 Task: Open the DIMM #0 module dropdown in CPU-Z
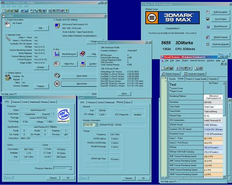click(x=96, y=125)
